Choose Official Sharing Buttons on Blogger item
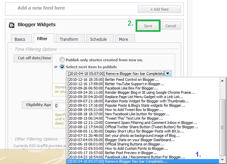Screen dimensions: 227x164 (x=143, y=144)
